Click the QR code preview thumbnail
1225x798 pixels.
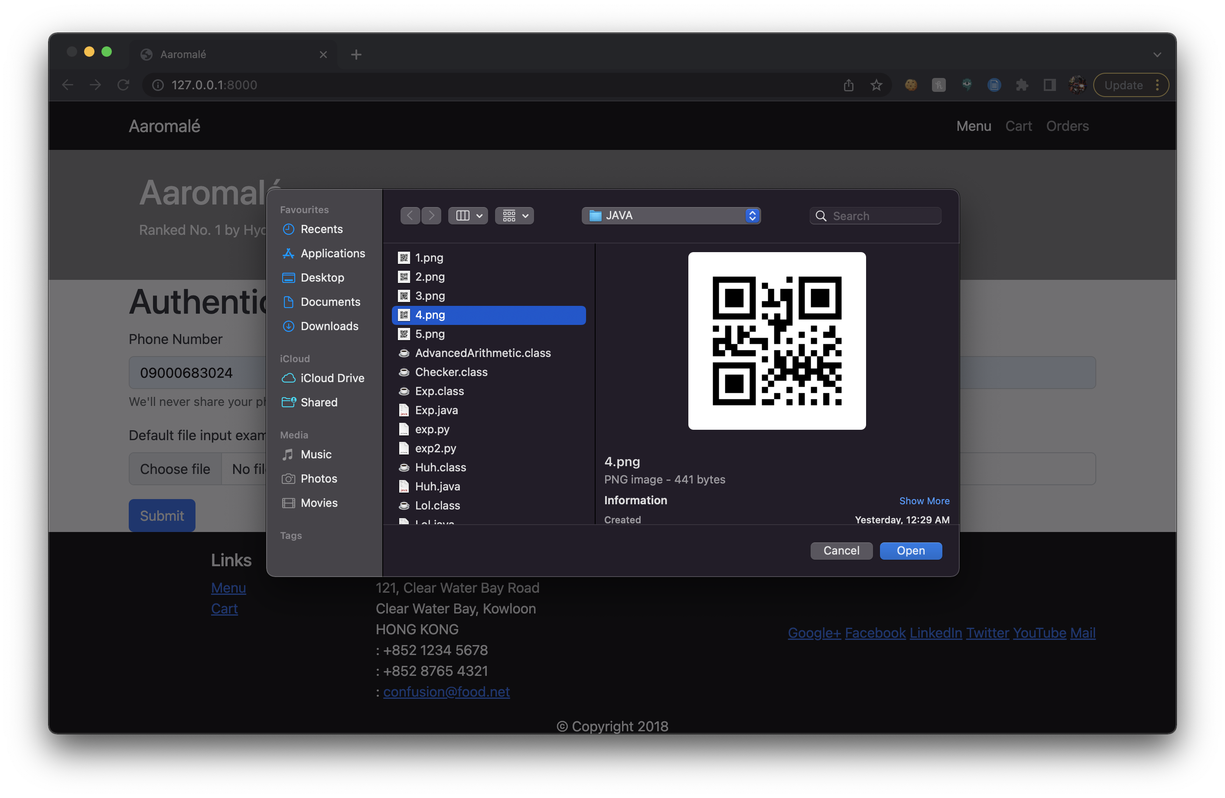click(x=777, y=341)
